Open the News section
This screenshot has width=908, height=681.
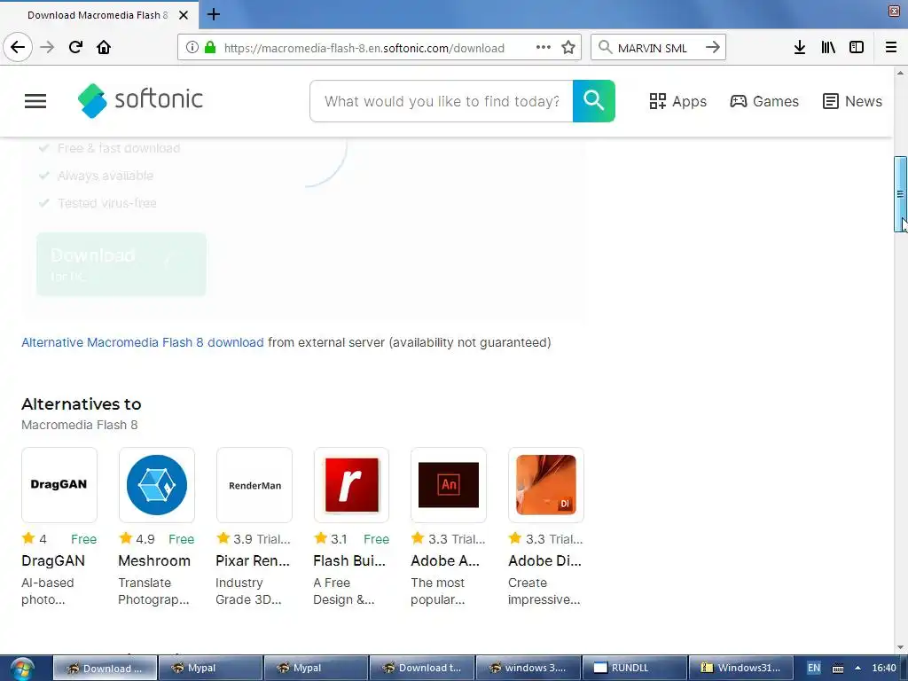click(x=852, y=101)
